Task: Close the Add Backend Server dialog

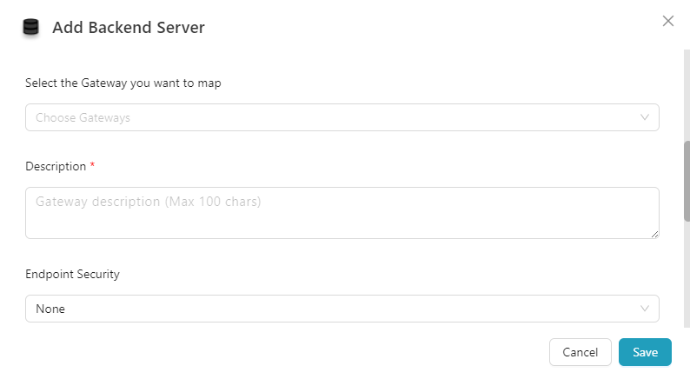Action: 668,21
